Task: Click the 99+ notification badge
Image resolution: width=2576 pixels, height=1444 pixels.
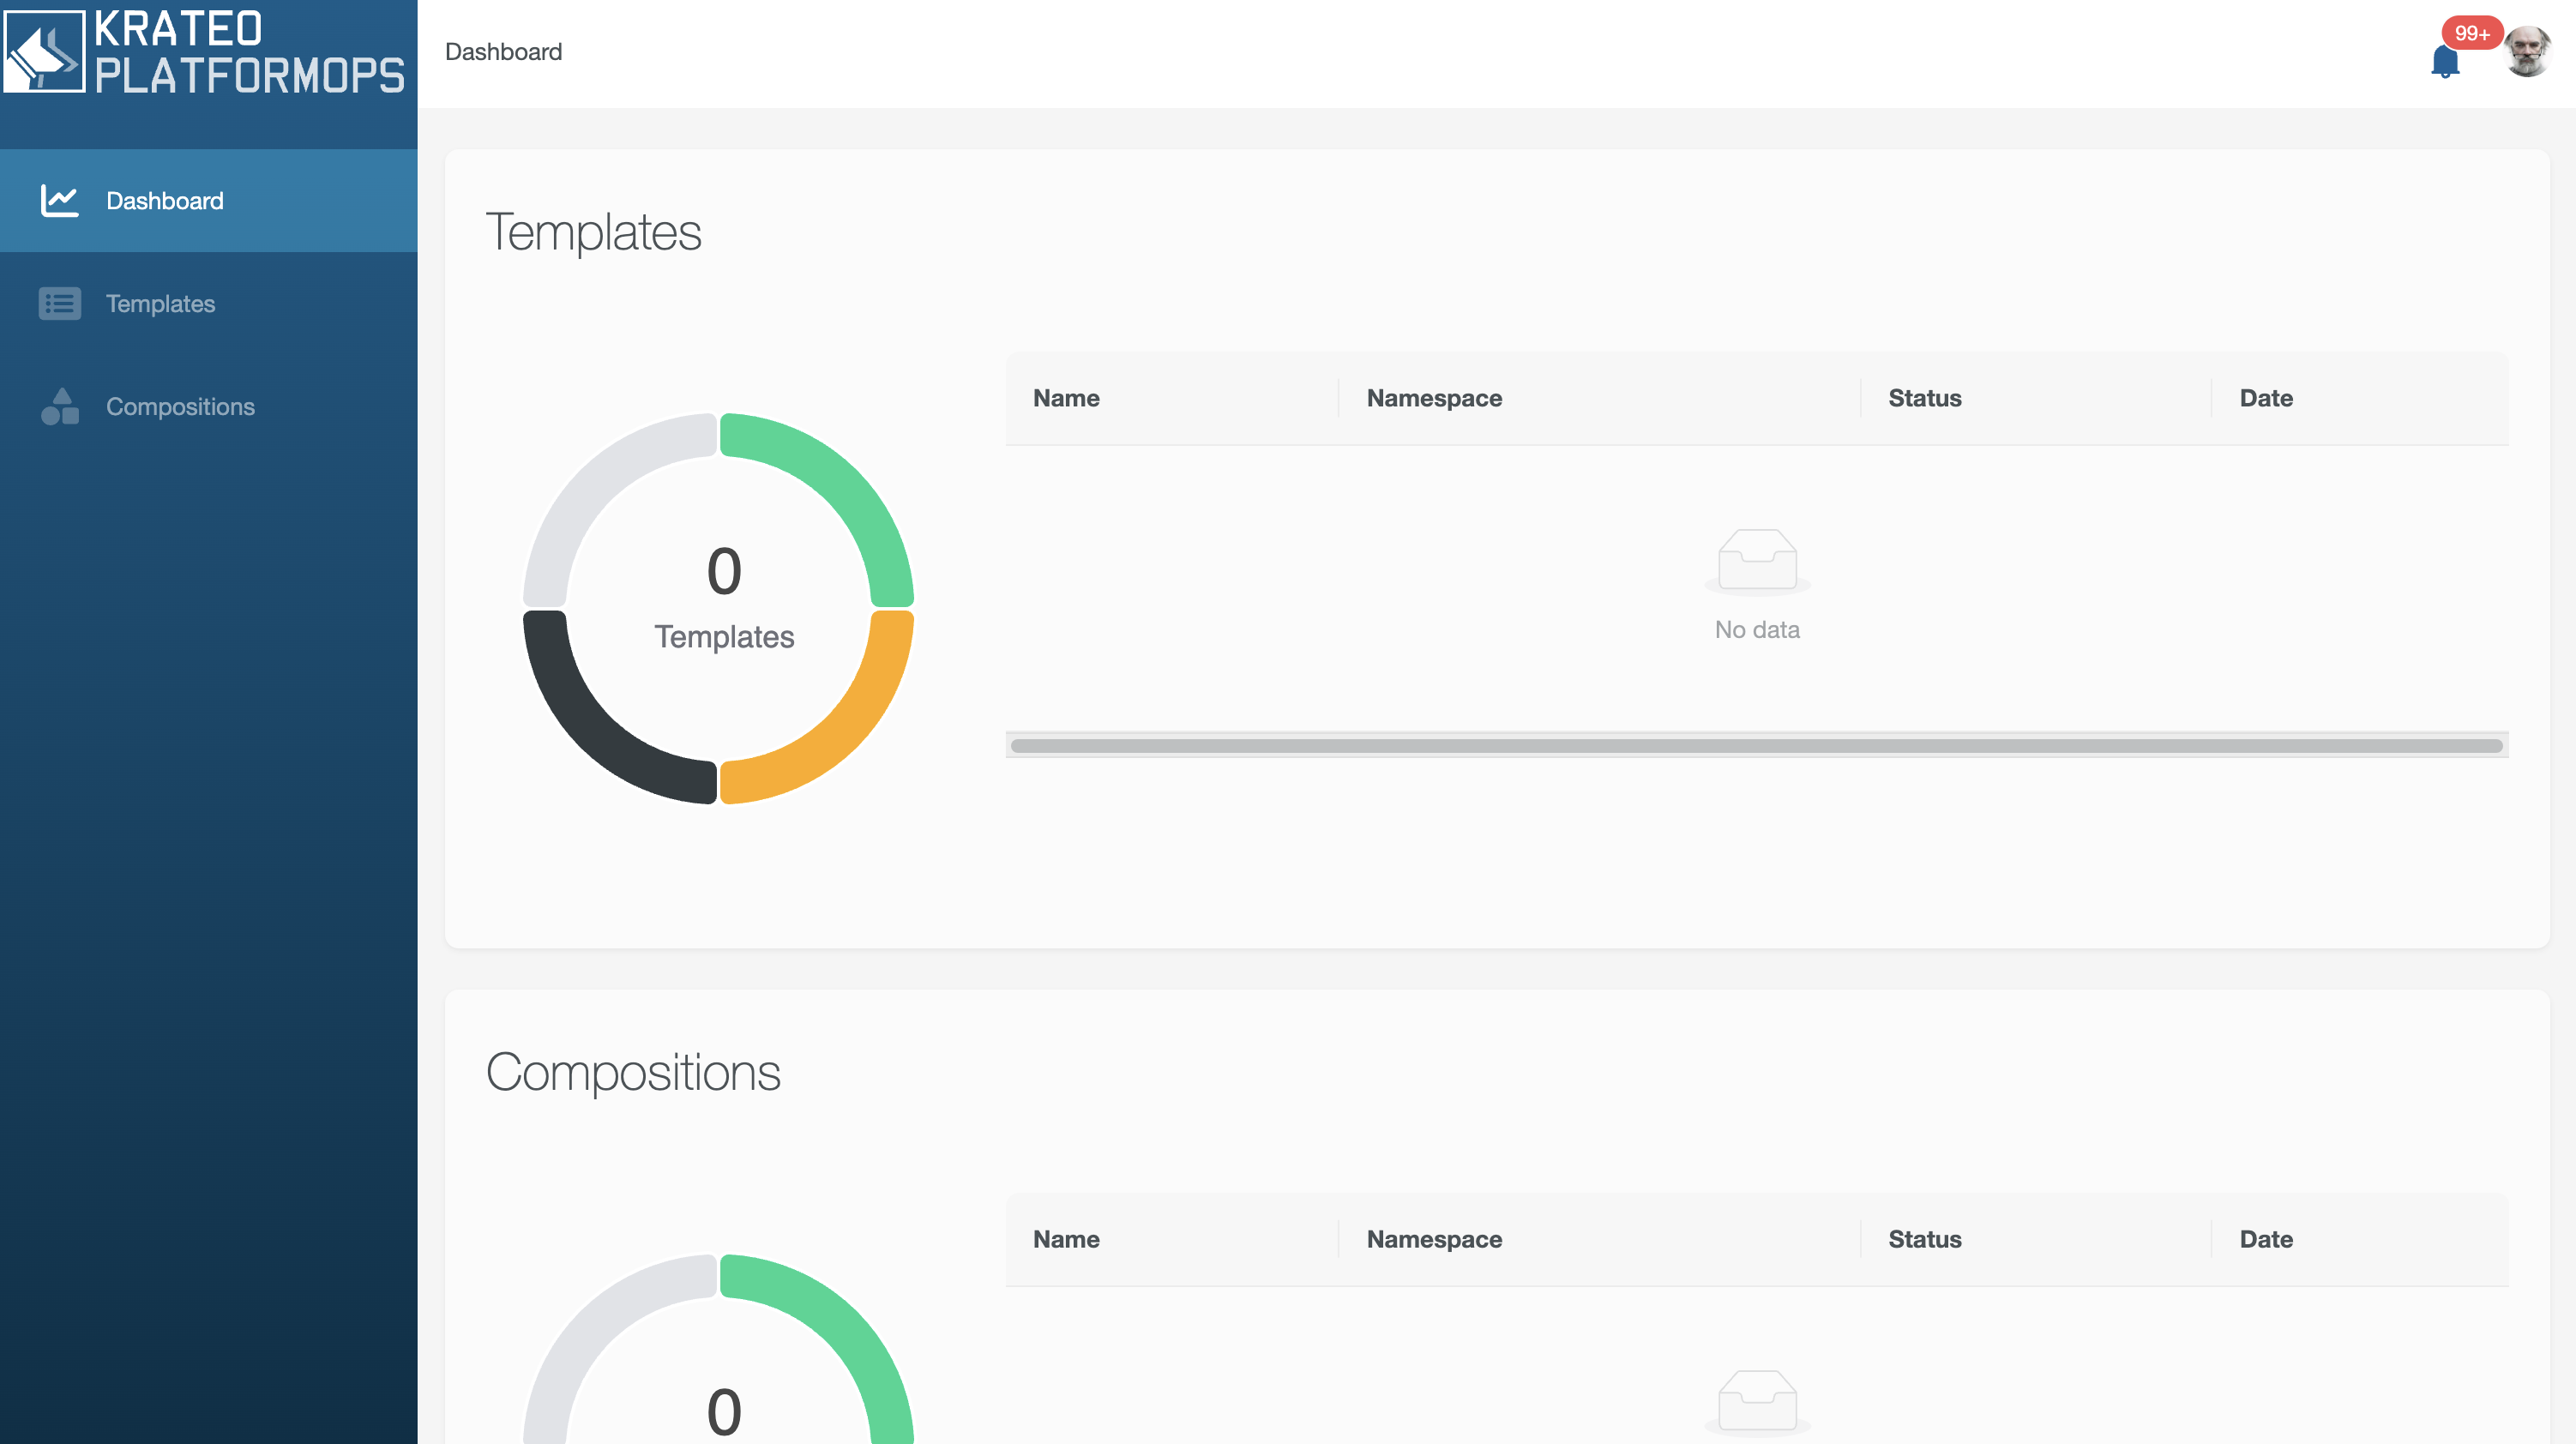Action: (x=2471, y=33)
